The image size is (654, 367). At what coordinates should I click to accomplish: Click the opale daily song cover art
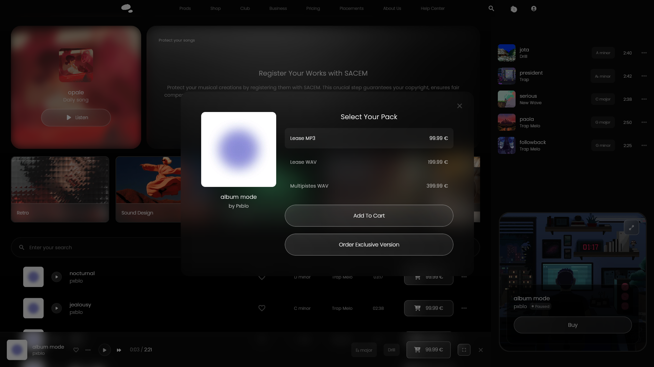pos(76,65)
